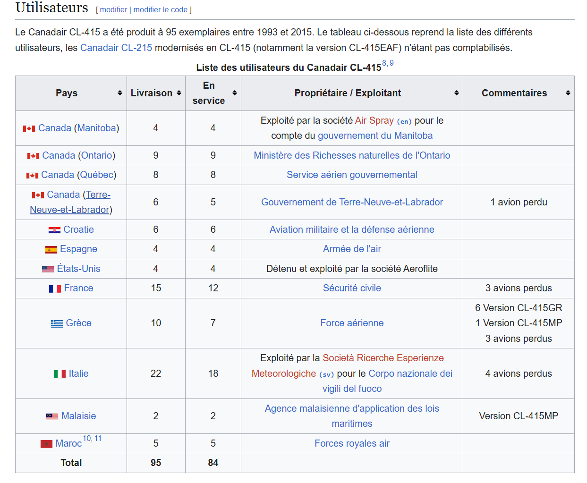Viewport: 587px width, 483px height.
Task: Open the Force aérienne link
Action: coord(352,323)
